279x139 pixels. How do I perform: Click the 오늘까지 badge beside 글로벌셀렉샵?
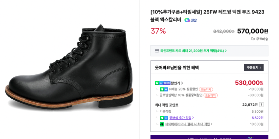point(210,95)
